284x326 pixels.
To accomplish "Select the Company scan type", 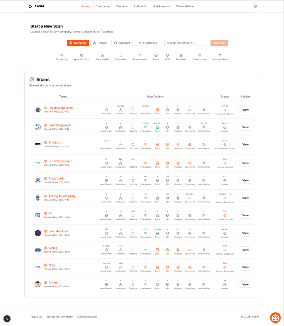I will (78, 43).
